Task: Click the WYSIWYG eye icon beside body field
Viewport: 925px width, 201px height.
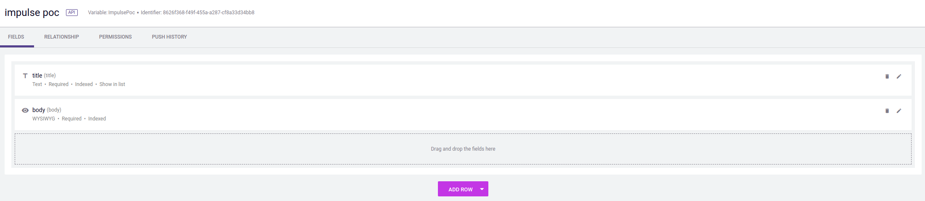Action: click(x=25, y=110)
